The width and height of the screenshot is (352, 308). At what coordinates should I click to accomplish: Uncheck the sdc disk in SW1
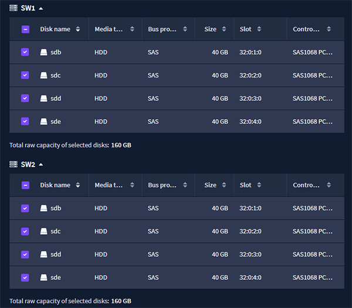coord(25,75)
